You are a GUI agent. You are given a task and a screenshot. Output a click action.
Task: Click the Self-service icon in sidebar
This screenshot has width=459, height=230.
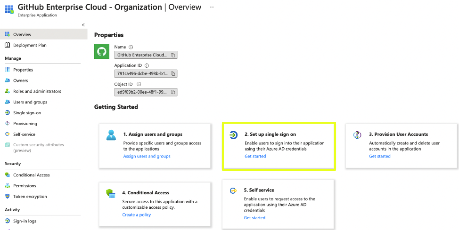coord(8,134)
